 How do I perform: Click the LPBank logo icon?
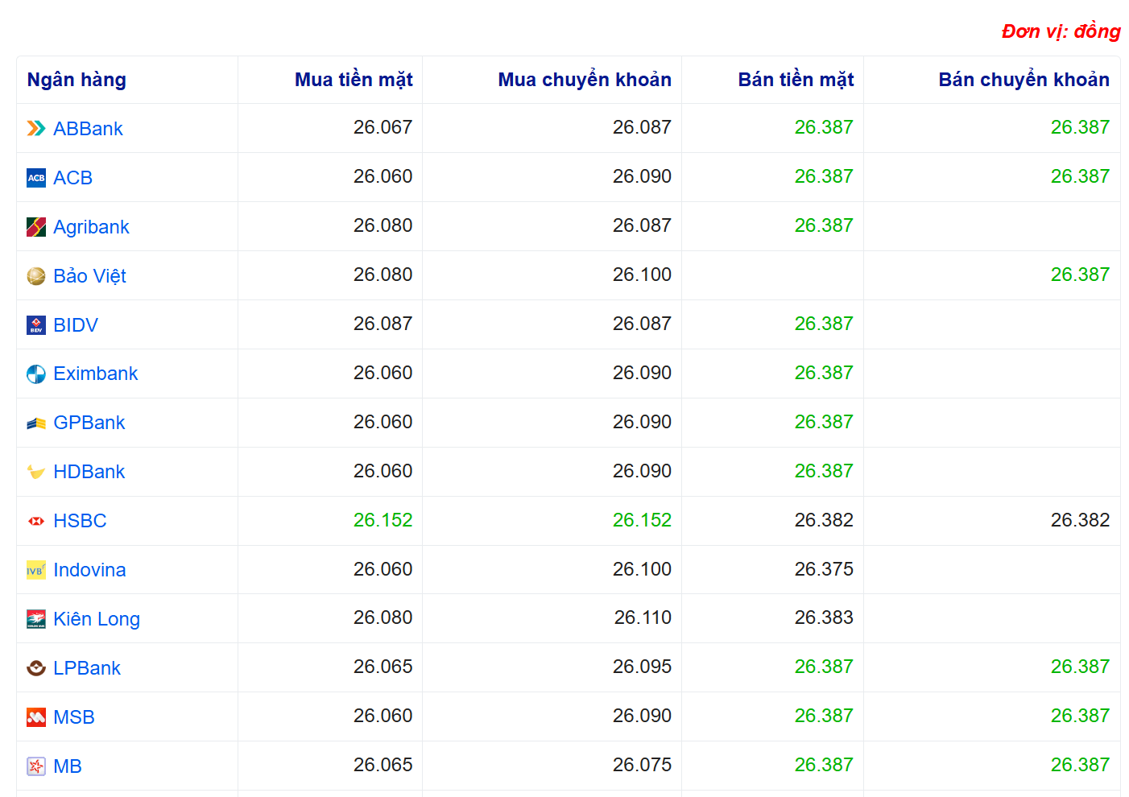pos(36,668)
